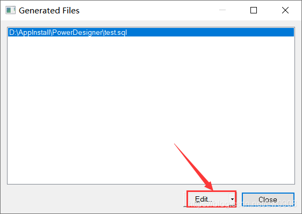The image size is (302, 214).
Task: Open the Generated Files window icon menu
Action: [x=10, y=10]
